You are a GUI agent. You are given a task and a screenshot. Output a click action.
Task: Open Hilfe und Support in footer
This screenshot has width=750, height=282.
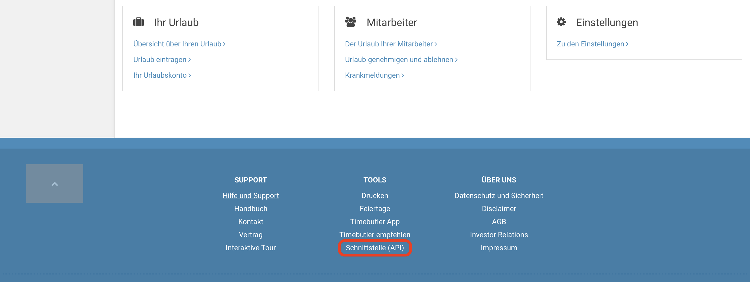pos(251,195)
